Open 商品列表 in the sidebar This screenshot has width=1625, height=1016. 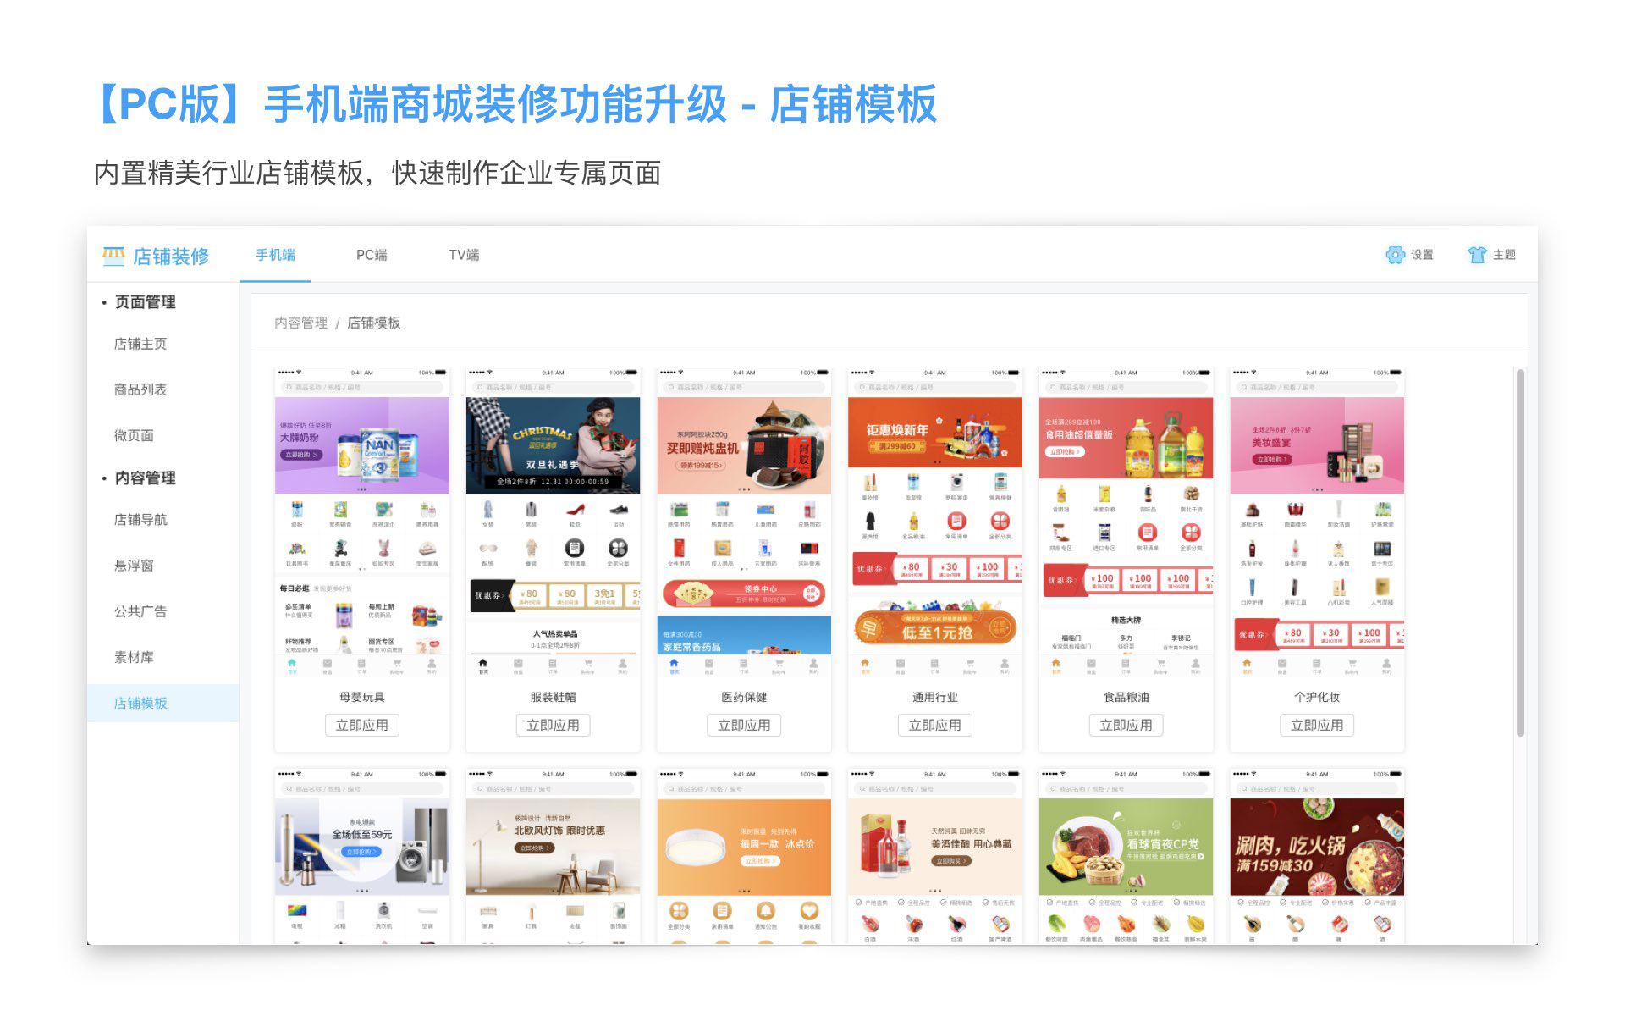coord(140,389)
